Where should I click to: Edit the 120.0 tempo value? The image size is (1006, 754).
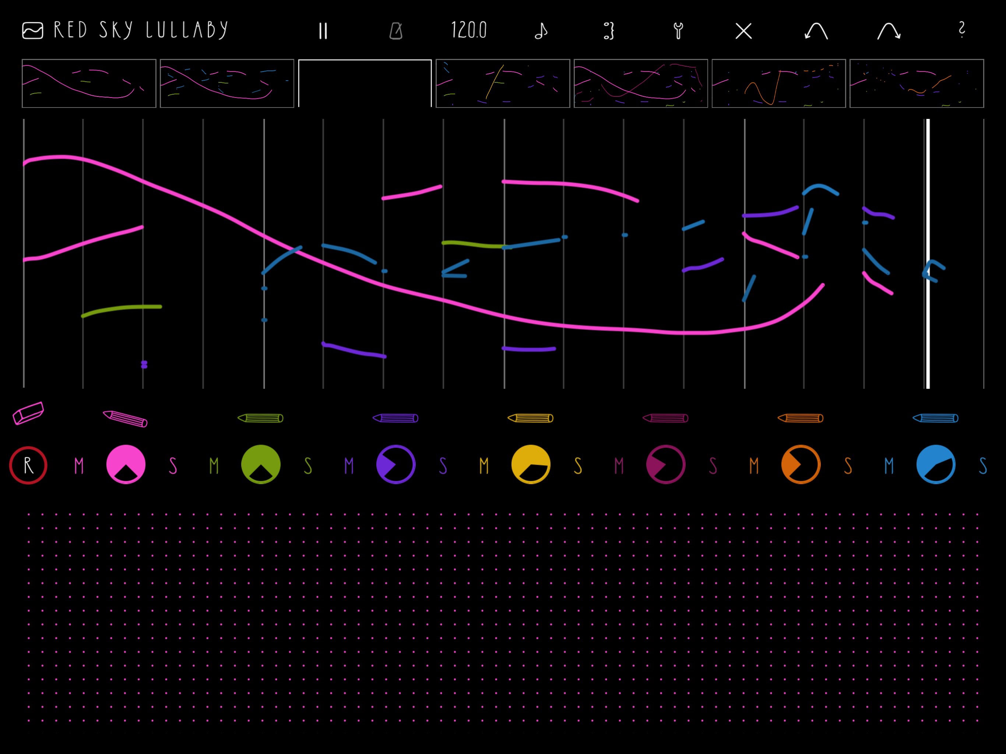click(x=469, y=31)
